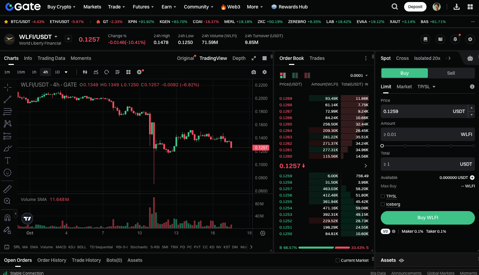This screenshot has width=479, height=275.
Task: Click the TradingView logo badge
Action: point(27,219)
